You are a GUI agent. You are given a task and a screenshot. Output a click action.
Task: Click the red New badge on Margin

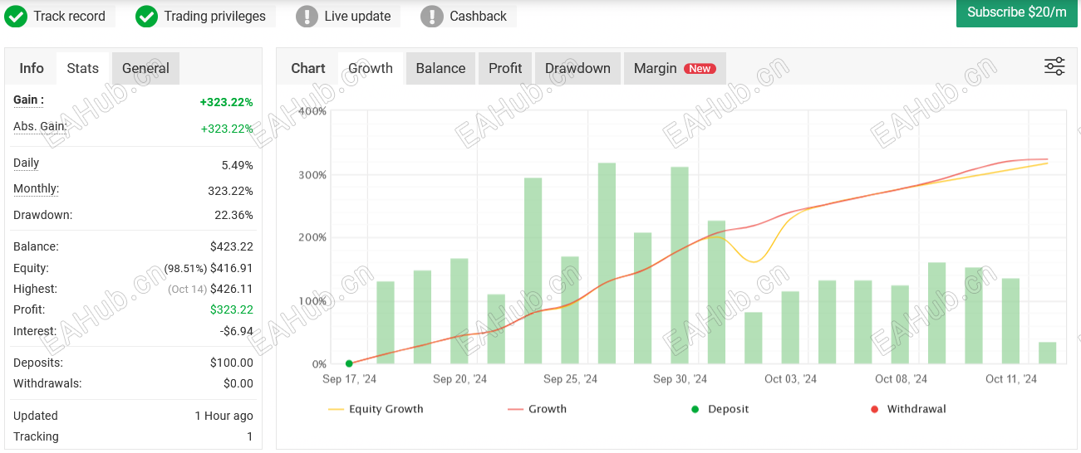tap(700, 69)
